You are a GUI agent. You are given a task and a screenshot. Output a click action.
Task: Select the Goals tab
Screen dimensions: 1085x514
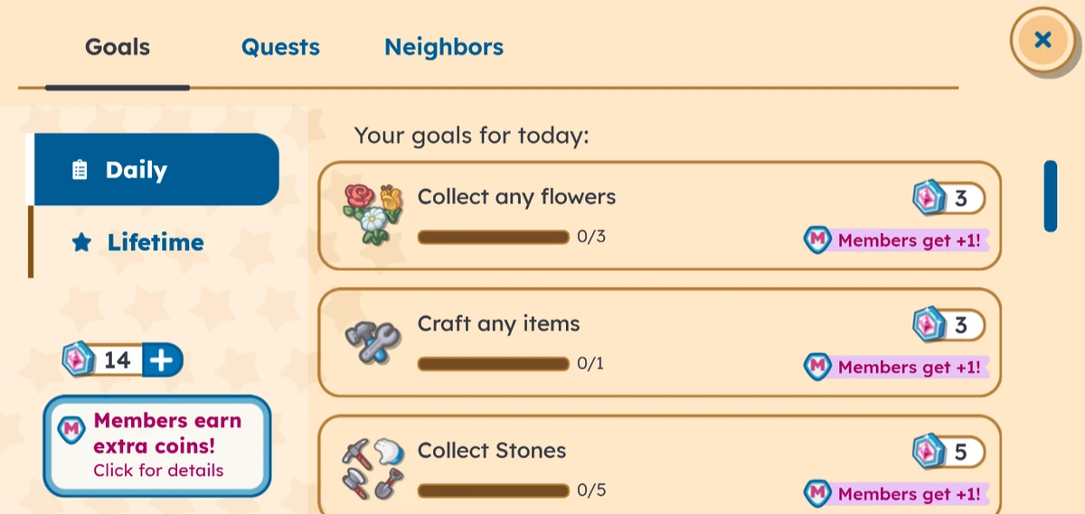(118, 47)
